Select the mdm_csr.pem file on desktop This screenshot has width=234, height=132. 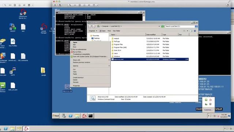(x=13, y=87)
